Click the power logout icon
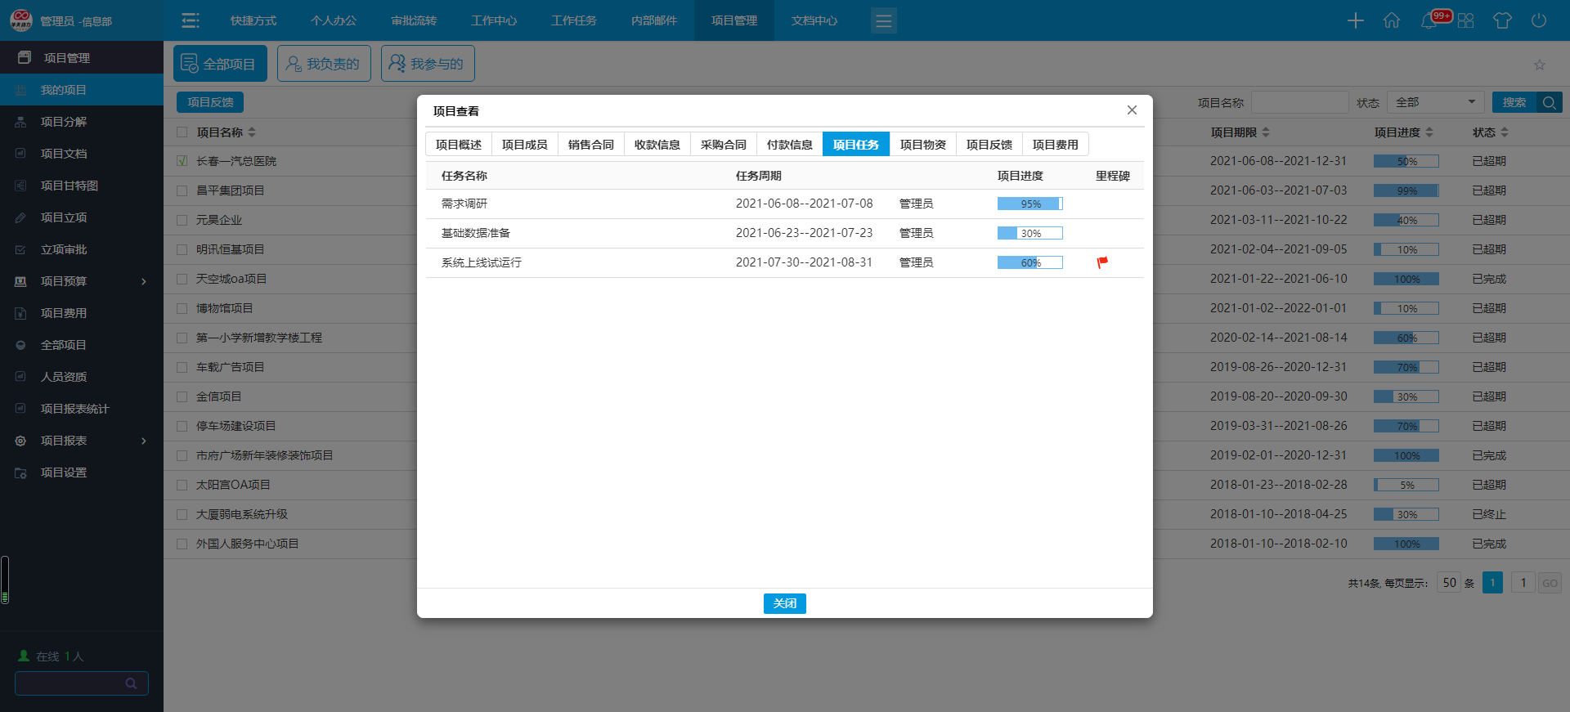This screenshot has height=712, width=1570. pyautogui.click(x=1539, y=20)
